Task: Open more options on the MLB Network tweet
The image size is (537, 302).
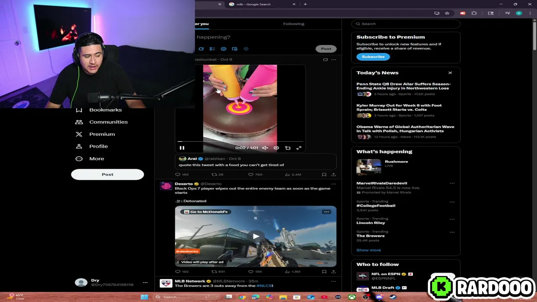Action: coord(334,281)
